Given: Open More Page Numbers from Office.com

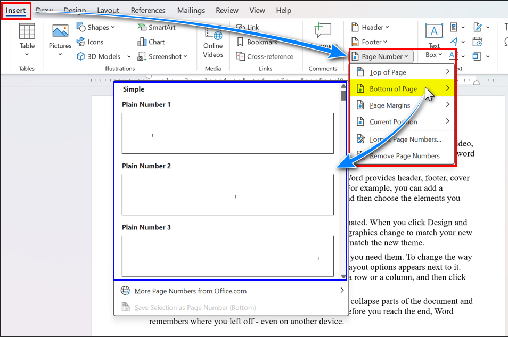Looking at the screenshot, I should [190, 291].
